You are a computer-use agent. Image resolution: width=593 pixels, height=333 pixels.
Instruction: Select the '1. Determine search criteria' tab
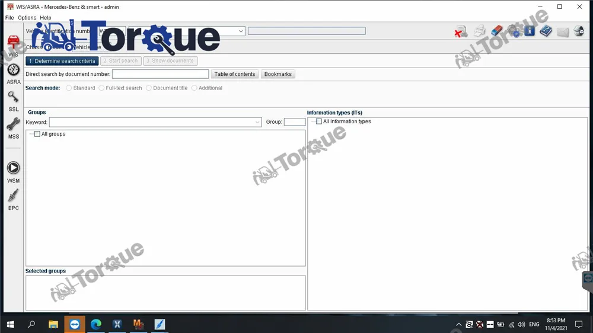pyautogui.click(x=62, y=61)
